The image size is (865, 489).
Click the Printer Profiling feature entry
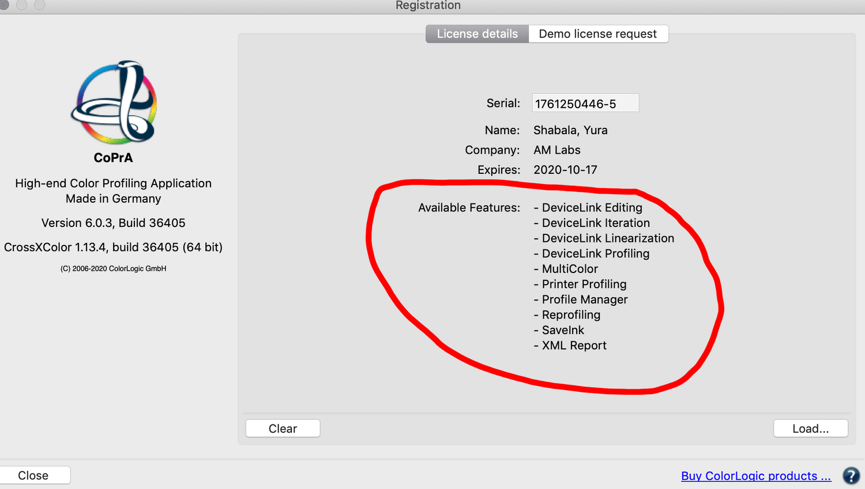(x=580, y=284)
